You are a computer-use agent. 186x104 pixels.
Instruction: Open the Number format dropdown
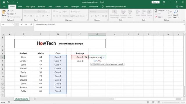tap(106, 12)
